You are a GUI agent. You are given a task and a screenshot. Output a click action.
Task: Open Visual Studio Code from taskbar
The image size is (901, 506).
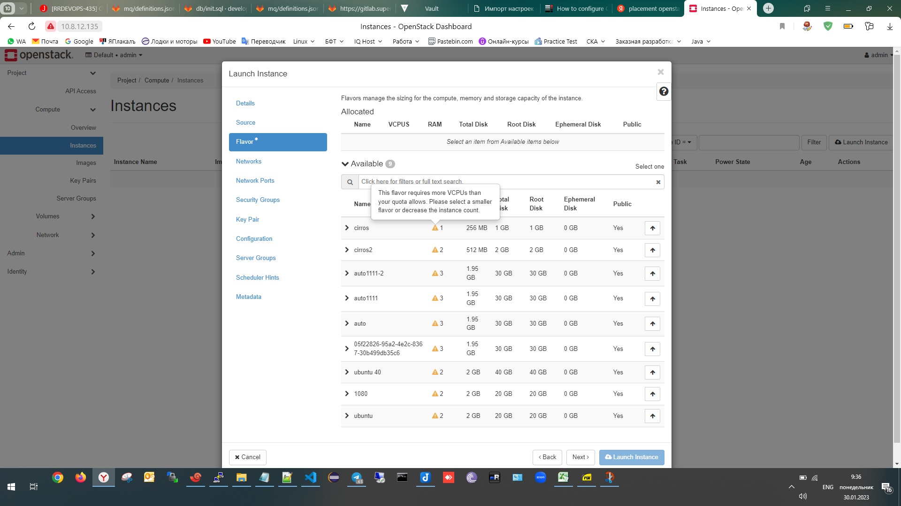pos(310,477)
